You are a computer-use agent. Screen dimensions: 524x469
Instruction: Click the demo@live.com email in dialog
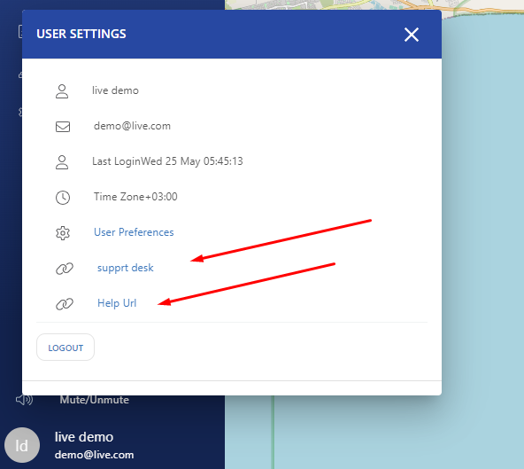click(133, 126)
